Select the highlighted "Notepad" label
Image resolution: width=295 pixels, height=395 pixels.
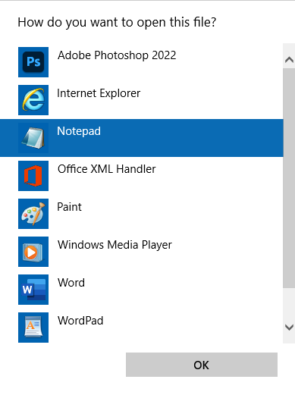click(79, 131)
